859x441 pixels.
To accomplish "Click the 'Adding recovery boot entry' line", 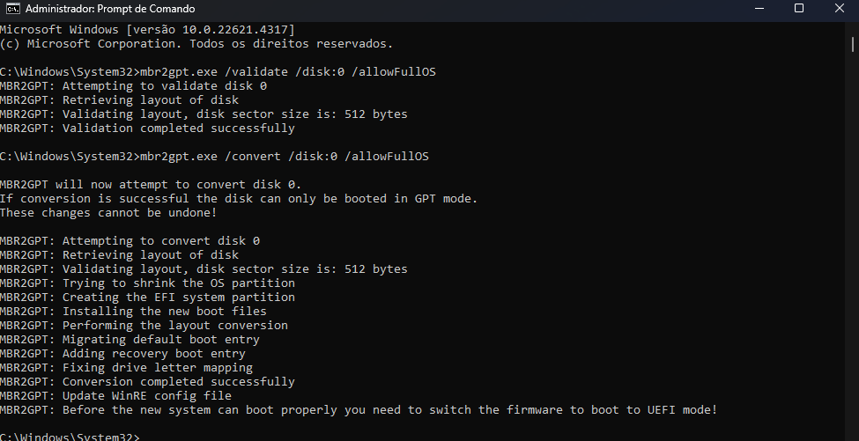I will point(122,354).
